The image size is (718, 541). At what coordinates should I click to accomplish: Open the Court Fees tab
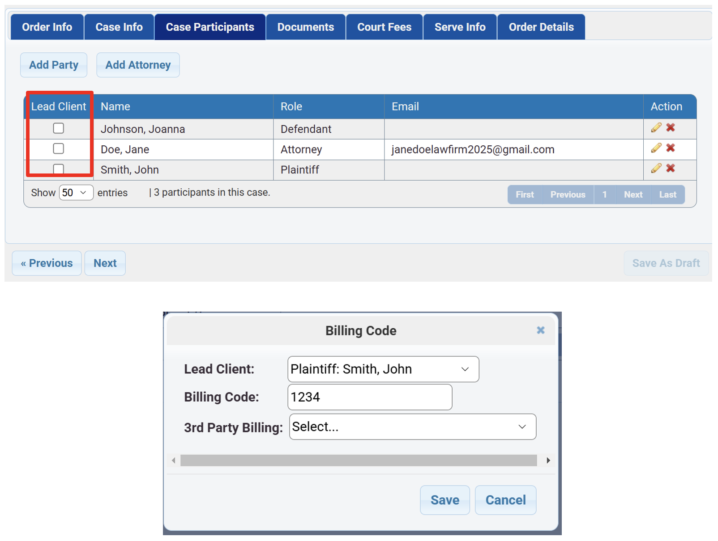[x=384, y=26]
